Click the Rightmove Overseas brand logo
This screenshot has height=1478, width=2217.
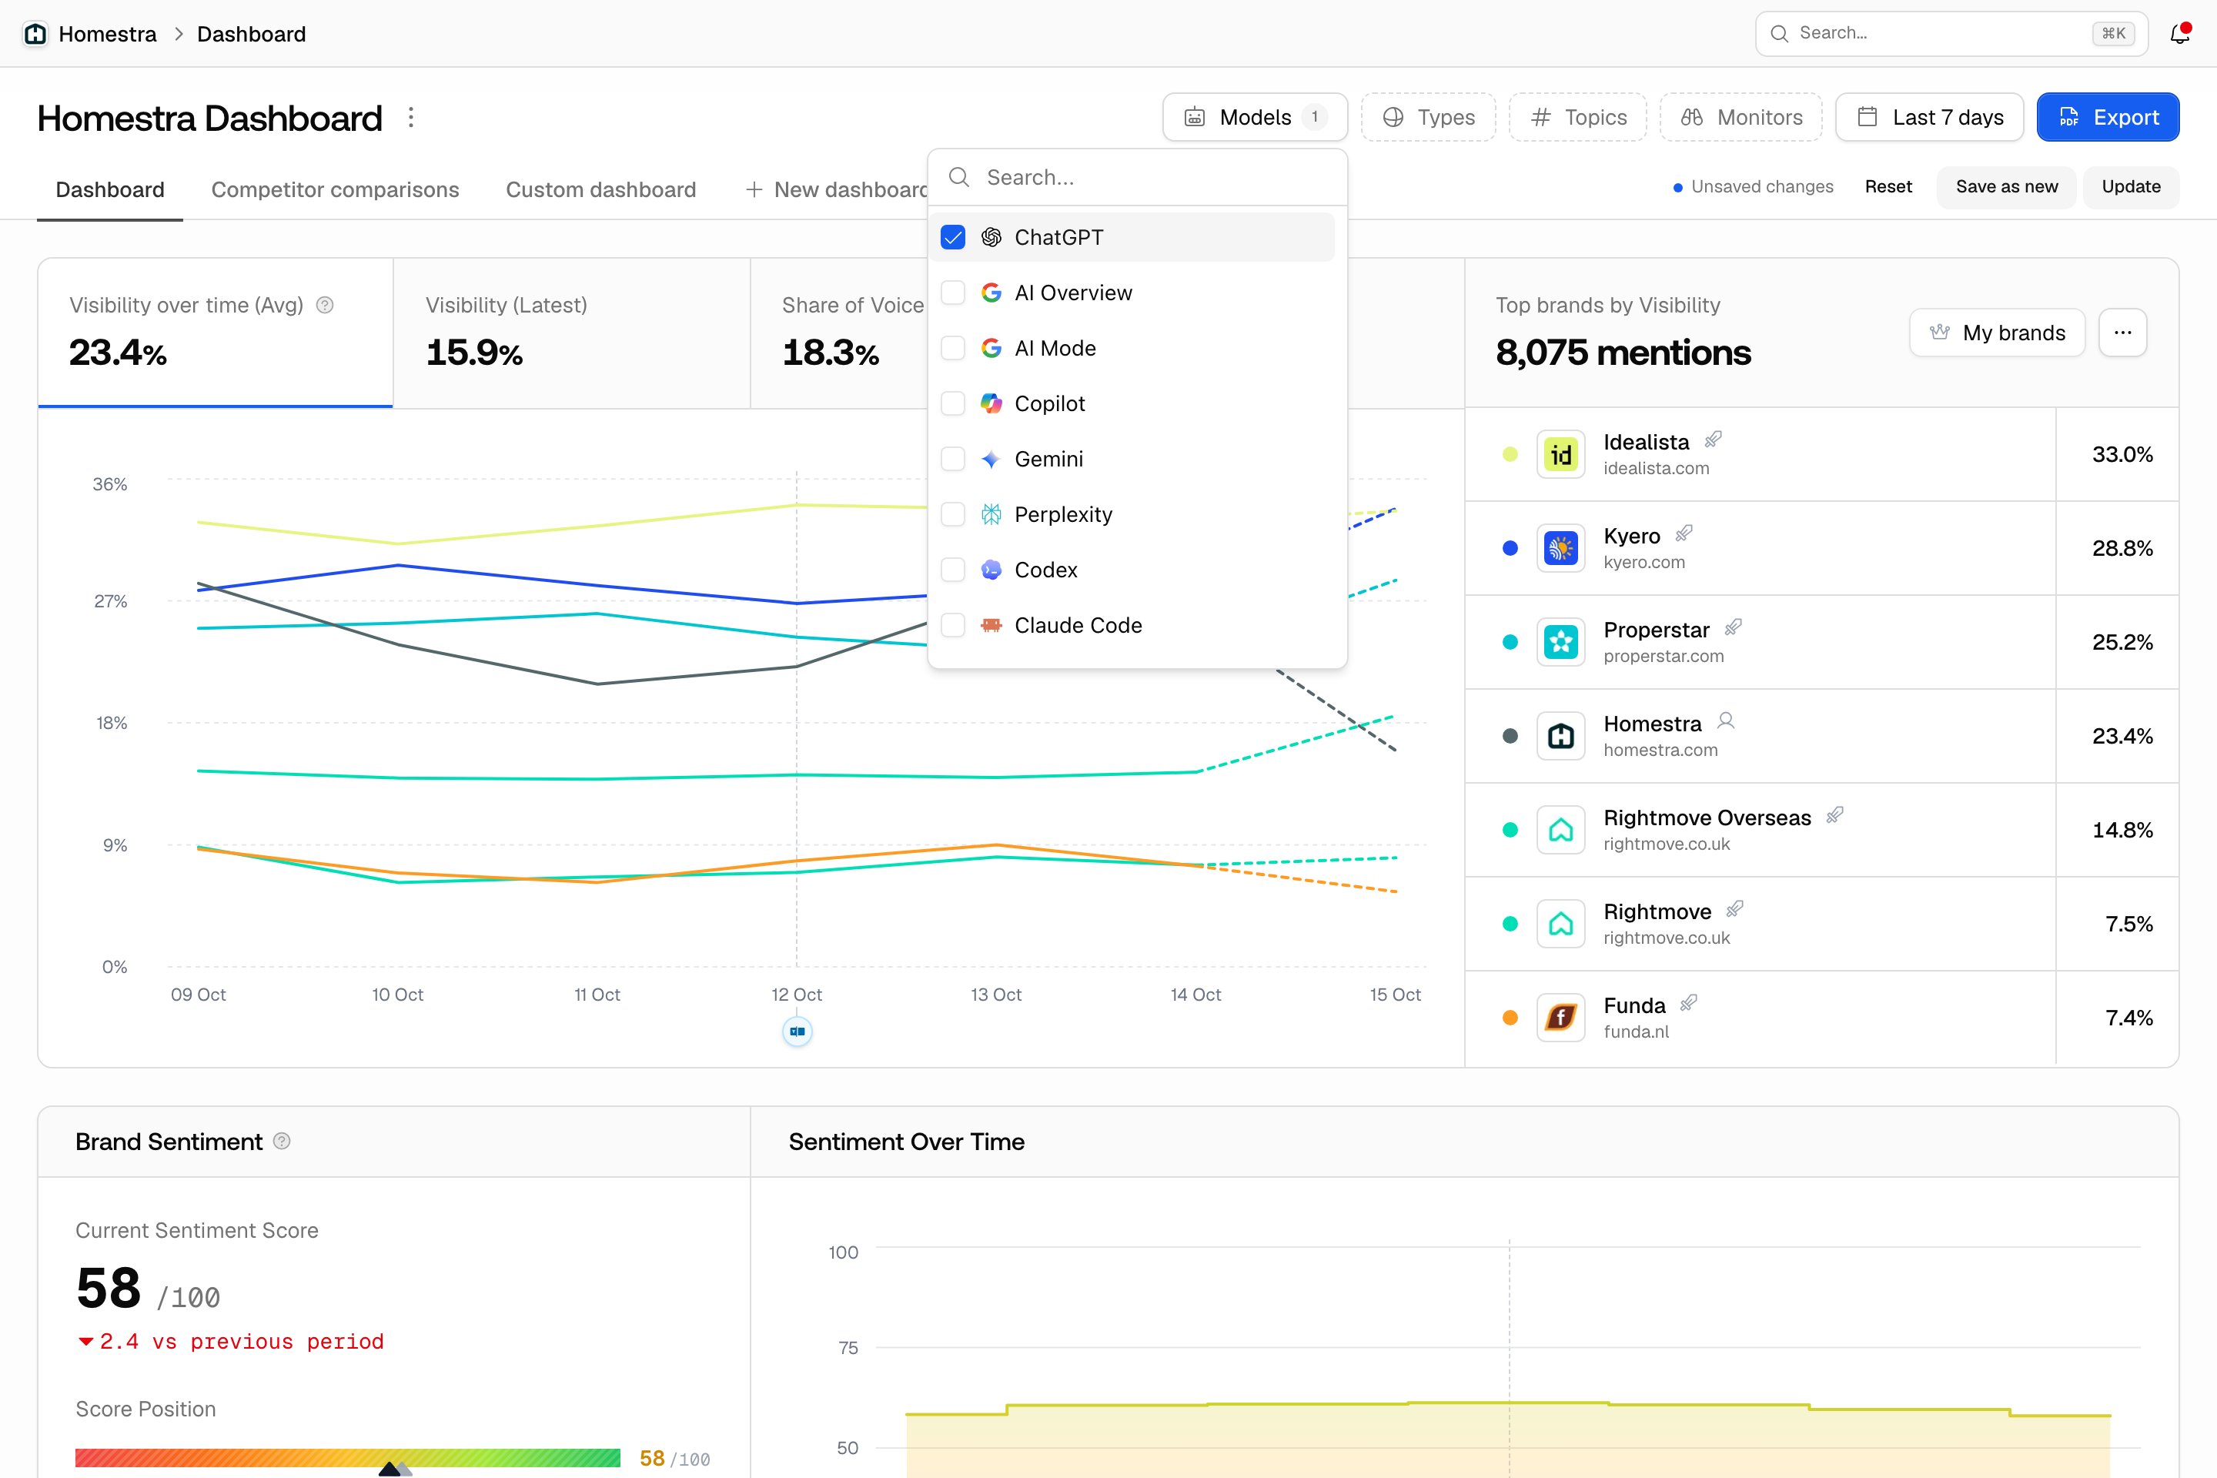tap(1561, 830)
